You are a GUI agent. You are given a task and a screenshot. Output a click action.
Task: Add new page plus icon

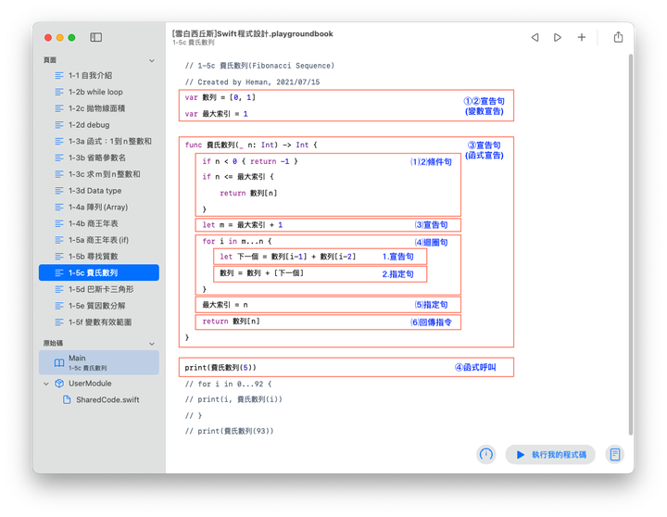click(581, 37)
